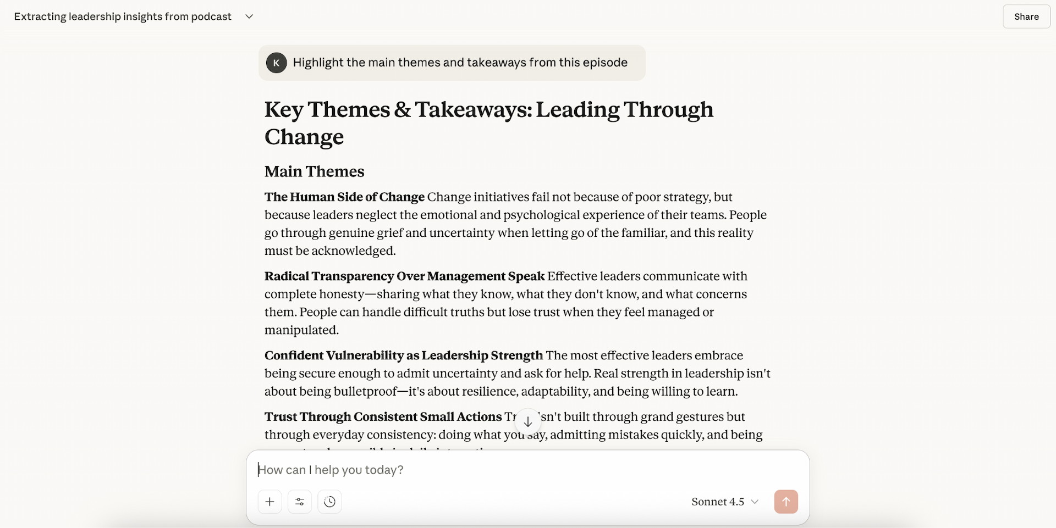The height and width of the screenshot is (528, 1056).
Task: Click the plus attachment button
Action: pyautogui.click(x=269, y=502)
